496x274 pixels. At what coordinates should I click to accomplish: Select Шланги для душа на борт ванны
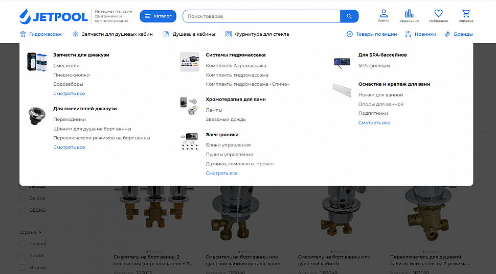click(92, 129)
